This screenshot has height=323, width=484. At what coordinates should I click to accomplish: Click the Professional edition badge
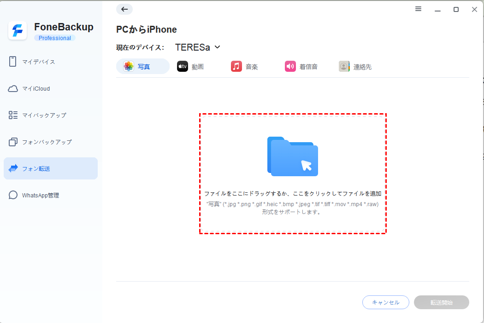tap(55, 38)
